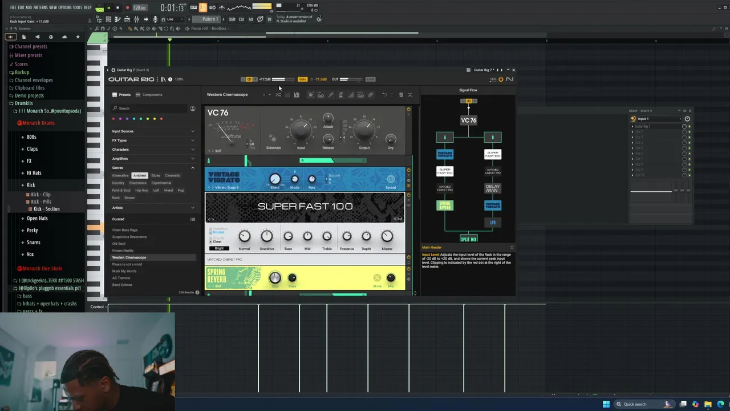730x411 pixels.
Task: Switch to the Components tab in Guitar Rig
Action: [149, 95]
